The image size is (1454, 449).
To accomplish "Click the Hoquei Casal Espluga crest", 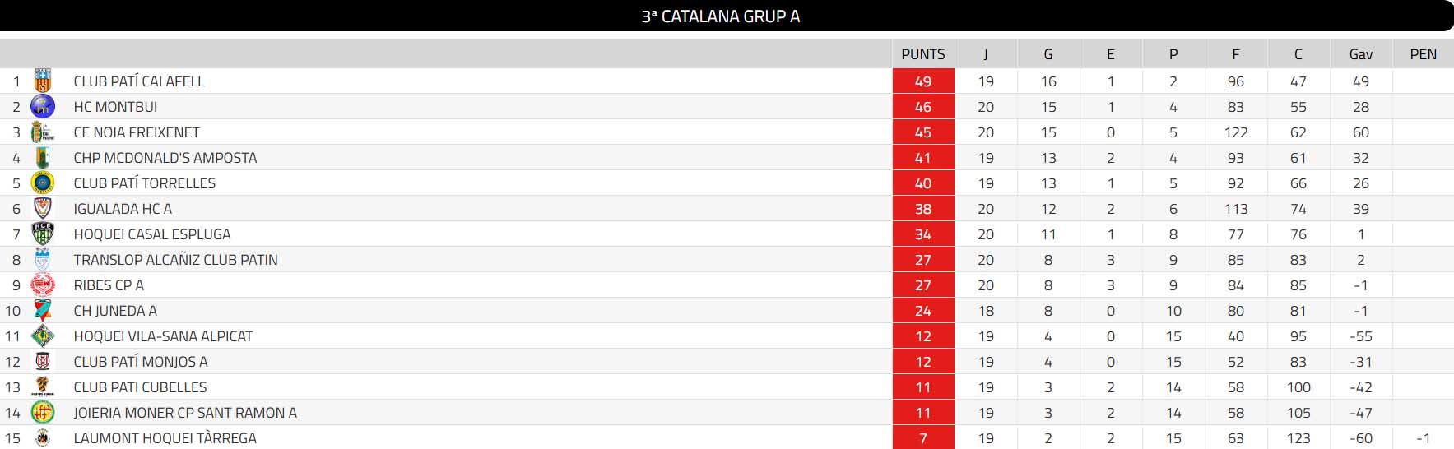I will pos(42,234).
